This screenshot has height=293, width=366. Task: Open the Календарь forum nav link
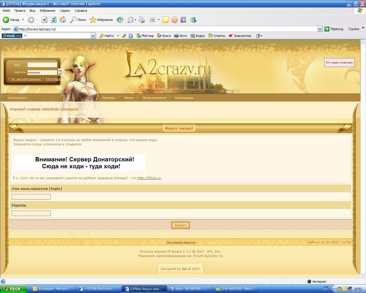point(184,98)
